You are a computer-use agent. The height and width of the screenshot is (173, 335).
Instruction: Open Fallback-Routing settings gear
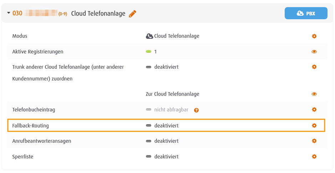[314, 126]
